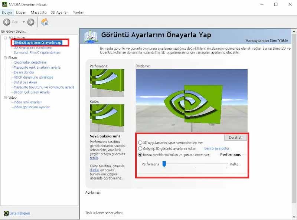Click the 'tırtıklı' link
The width and height of the screenshot is (297, 220).
(x=94, y=158)
